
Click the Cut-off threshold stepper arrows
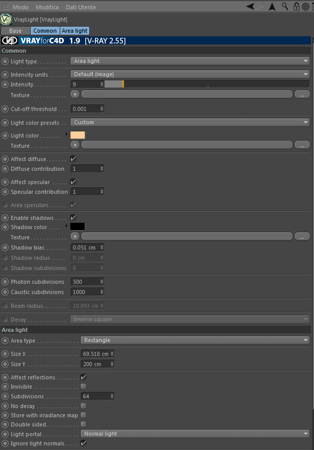pos(102,109)
